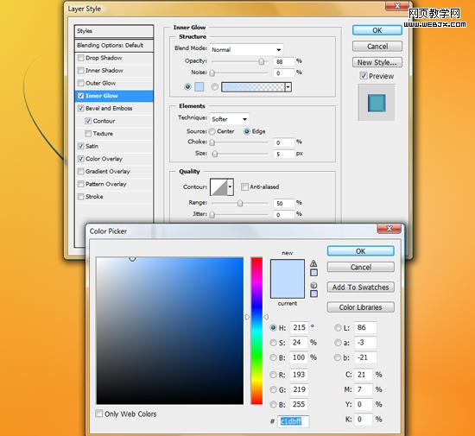Image resolution: width=475 pixels, height=436 pixels.
Task: Enable the Inner Shadow checkbox
Action: pyautogui.click(x=81, y=71)
